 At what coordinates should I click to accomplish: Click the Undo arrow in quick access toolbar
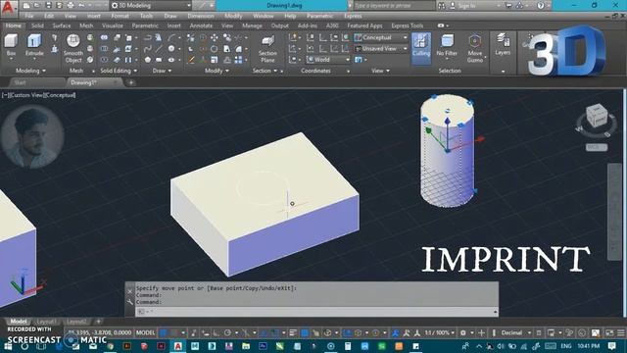81,6
